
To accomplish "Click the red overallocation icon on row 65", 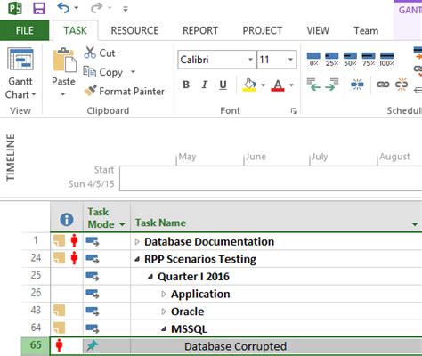I will click(x=60, y=345).
